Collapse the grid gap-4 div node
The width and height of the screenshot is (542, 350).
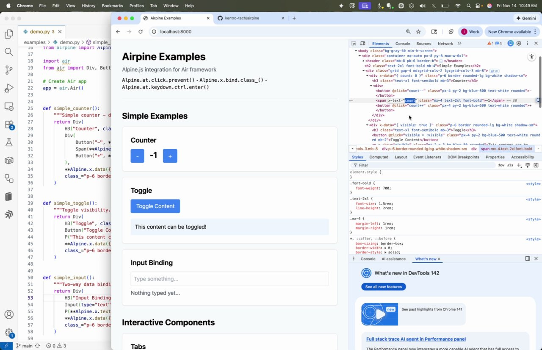click(363, 71)
